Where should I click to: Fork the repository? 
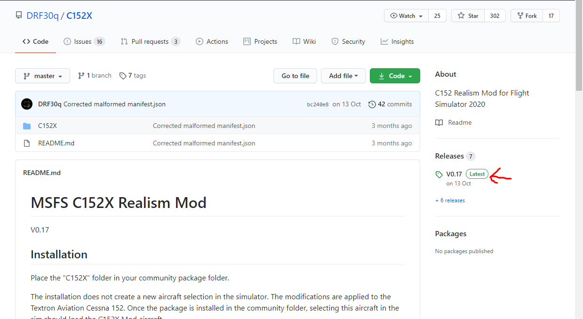click(527, 16)
